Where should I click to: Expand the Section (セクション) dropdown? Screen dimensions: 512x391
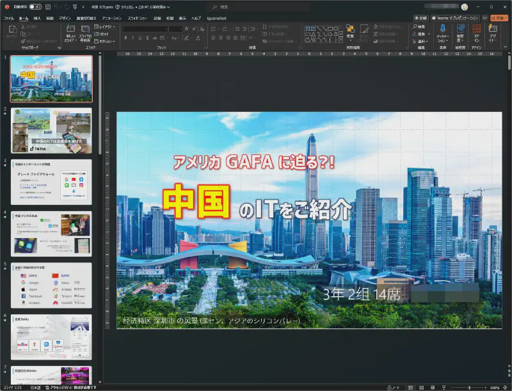(x=105, y=40)
